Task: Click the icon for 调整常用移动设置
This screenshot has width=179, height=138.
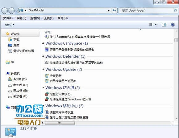Action: pos(47,112)
